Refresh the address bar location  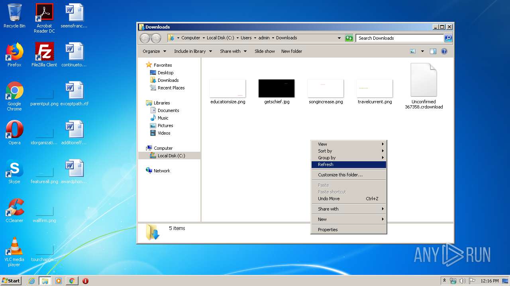[x=349, y=38]
